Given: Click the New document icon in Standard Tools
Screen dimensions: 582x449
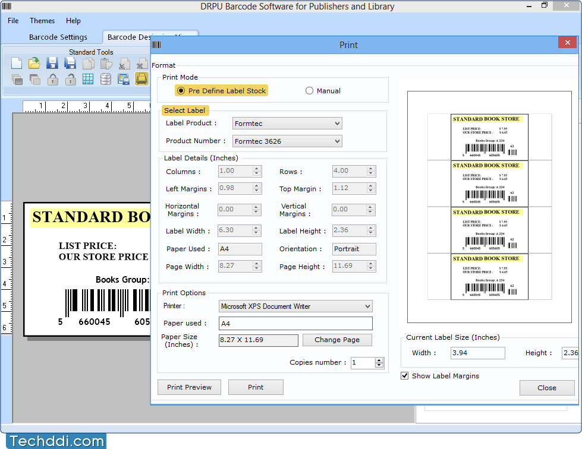Looking at the screenshot, I should tap(16, 63).
